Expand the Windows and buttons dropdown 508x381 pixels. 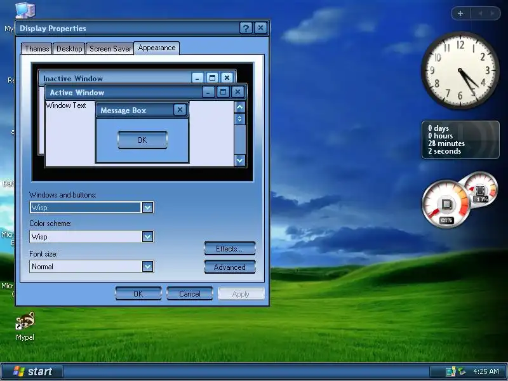click(147, 208)
